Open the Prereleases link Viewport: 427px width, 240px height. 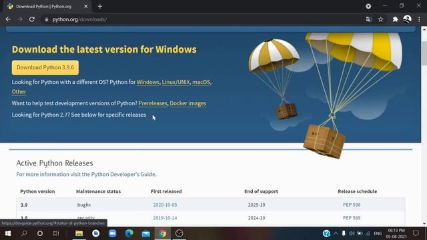(x=153, y=103)
